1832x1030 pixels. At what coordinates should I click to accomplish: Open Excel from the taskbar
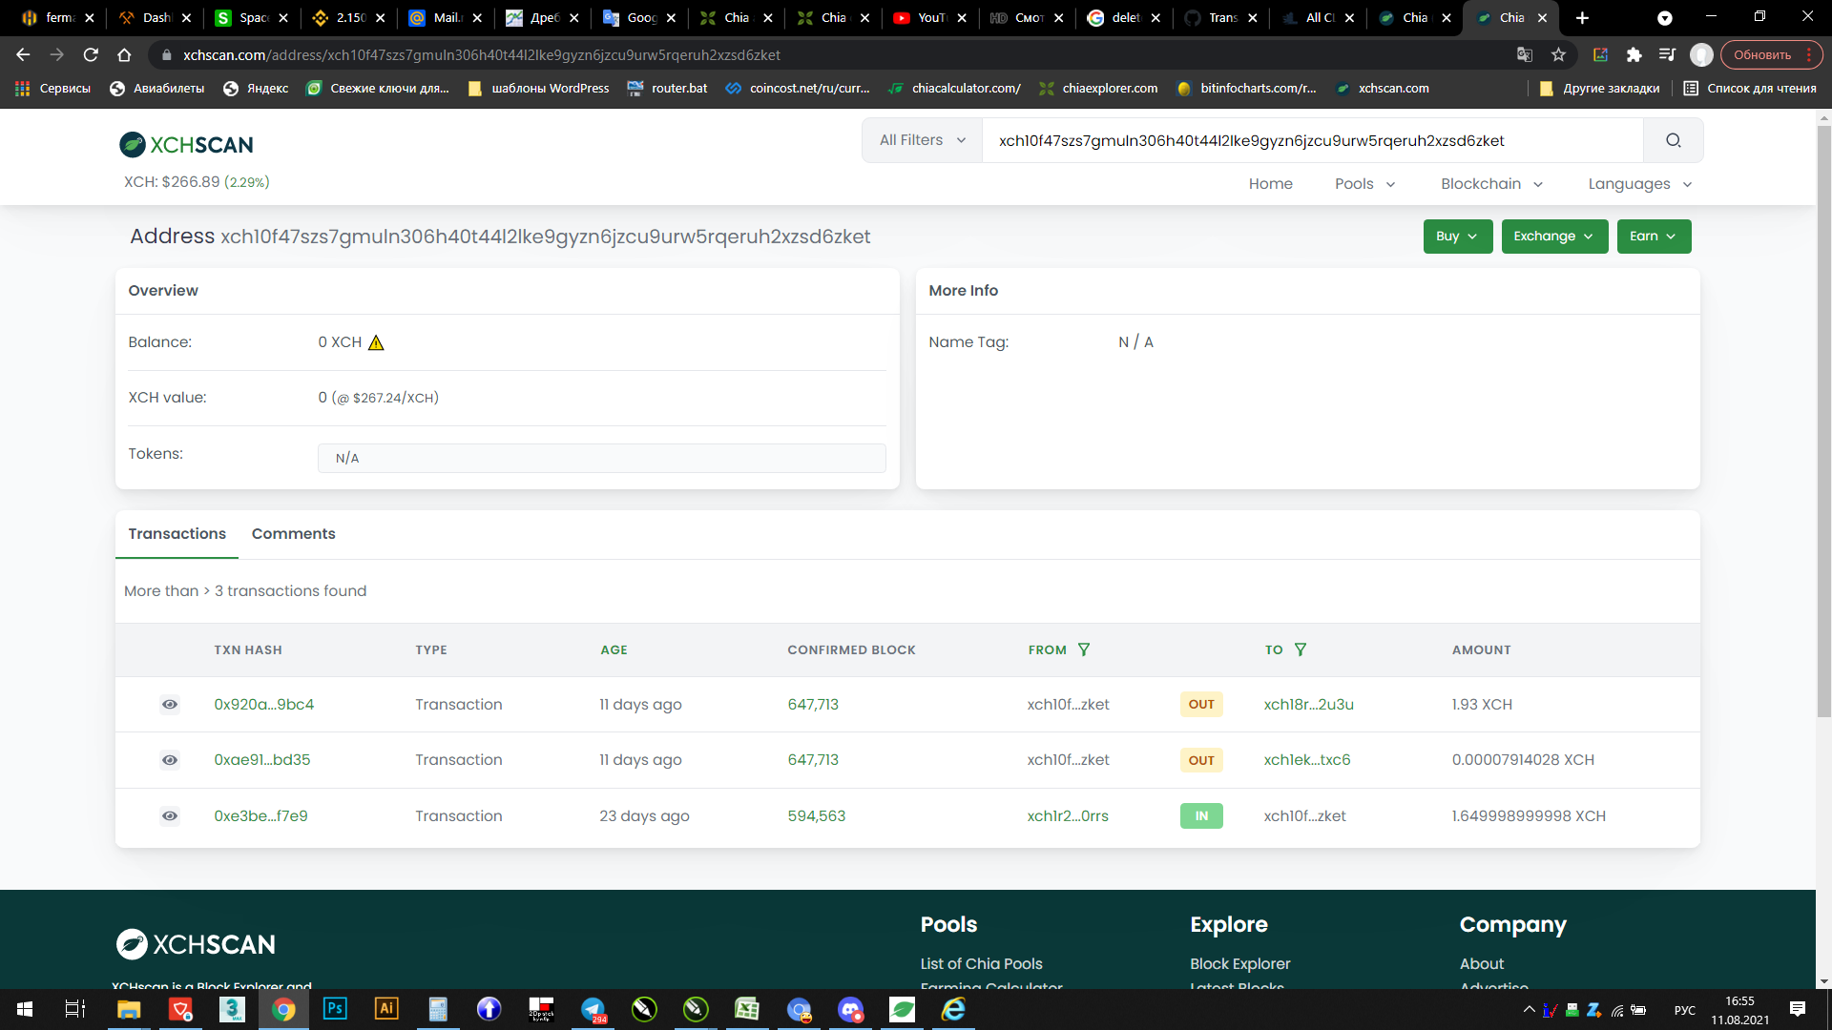point(747,1009)
